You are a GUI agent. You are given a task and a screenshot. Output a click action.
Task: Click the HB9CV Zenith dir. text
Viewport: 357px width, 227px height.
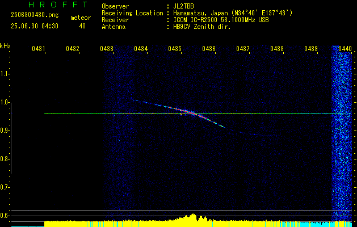point(202,27)
